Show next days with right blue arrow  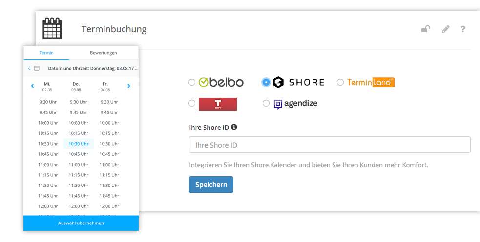pos(129,86)
